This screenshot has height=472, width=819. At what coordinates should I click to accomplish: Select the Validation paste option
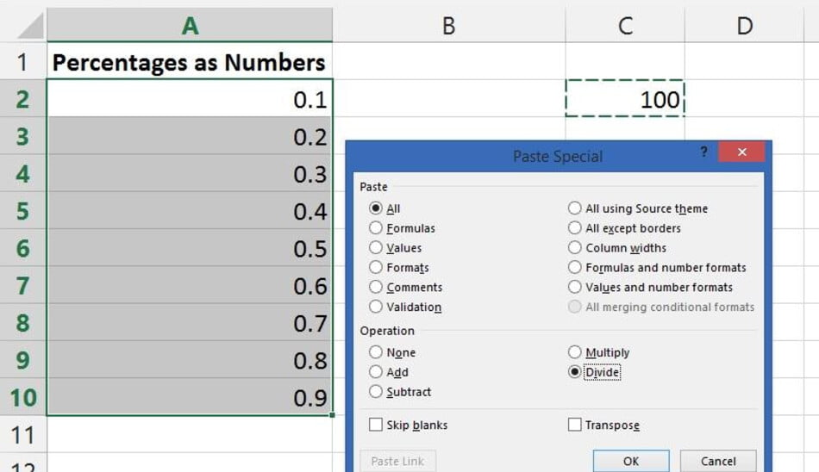(376, 307)
